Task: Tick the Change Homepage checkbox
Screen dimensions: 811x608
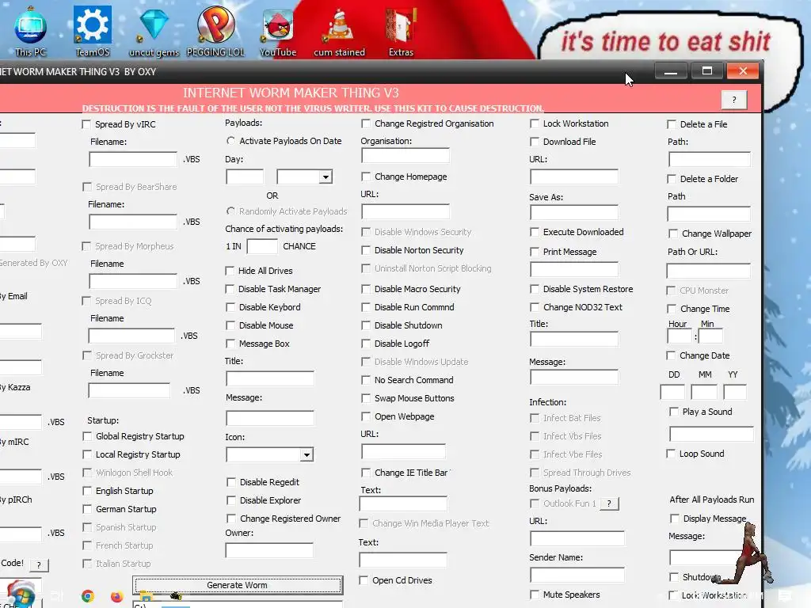Action: coord(366,177)
